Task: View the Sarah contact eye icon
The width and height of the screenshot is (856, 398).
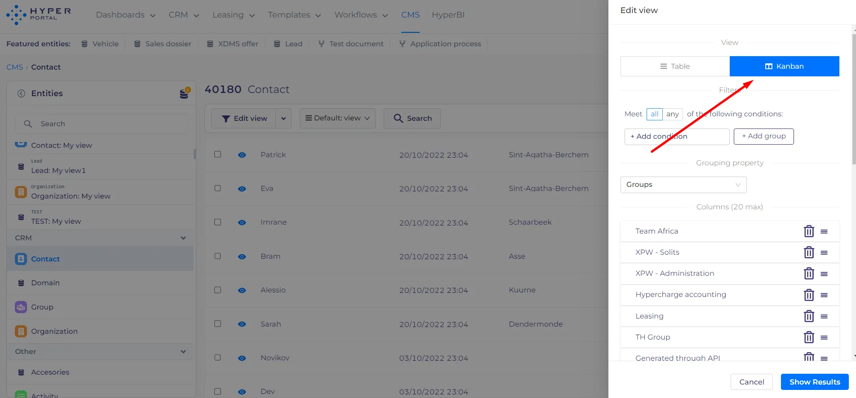Action: pos(242,324)
